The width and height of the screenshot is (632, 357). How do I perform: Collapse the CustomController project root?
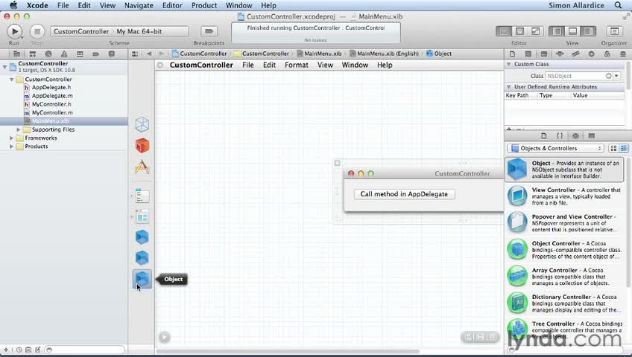click(x=4, y=67)
